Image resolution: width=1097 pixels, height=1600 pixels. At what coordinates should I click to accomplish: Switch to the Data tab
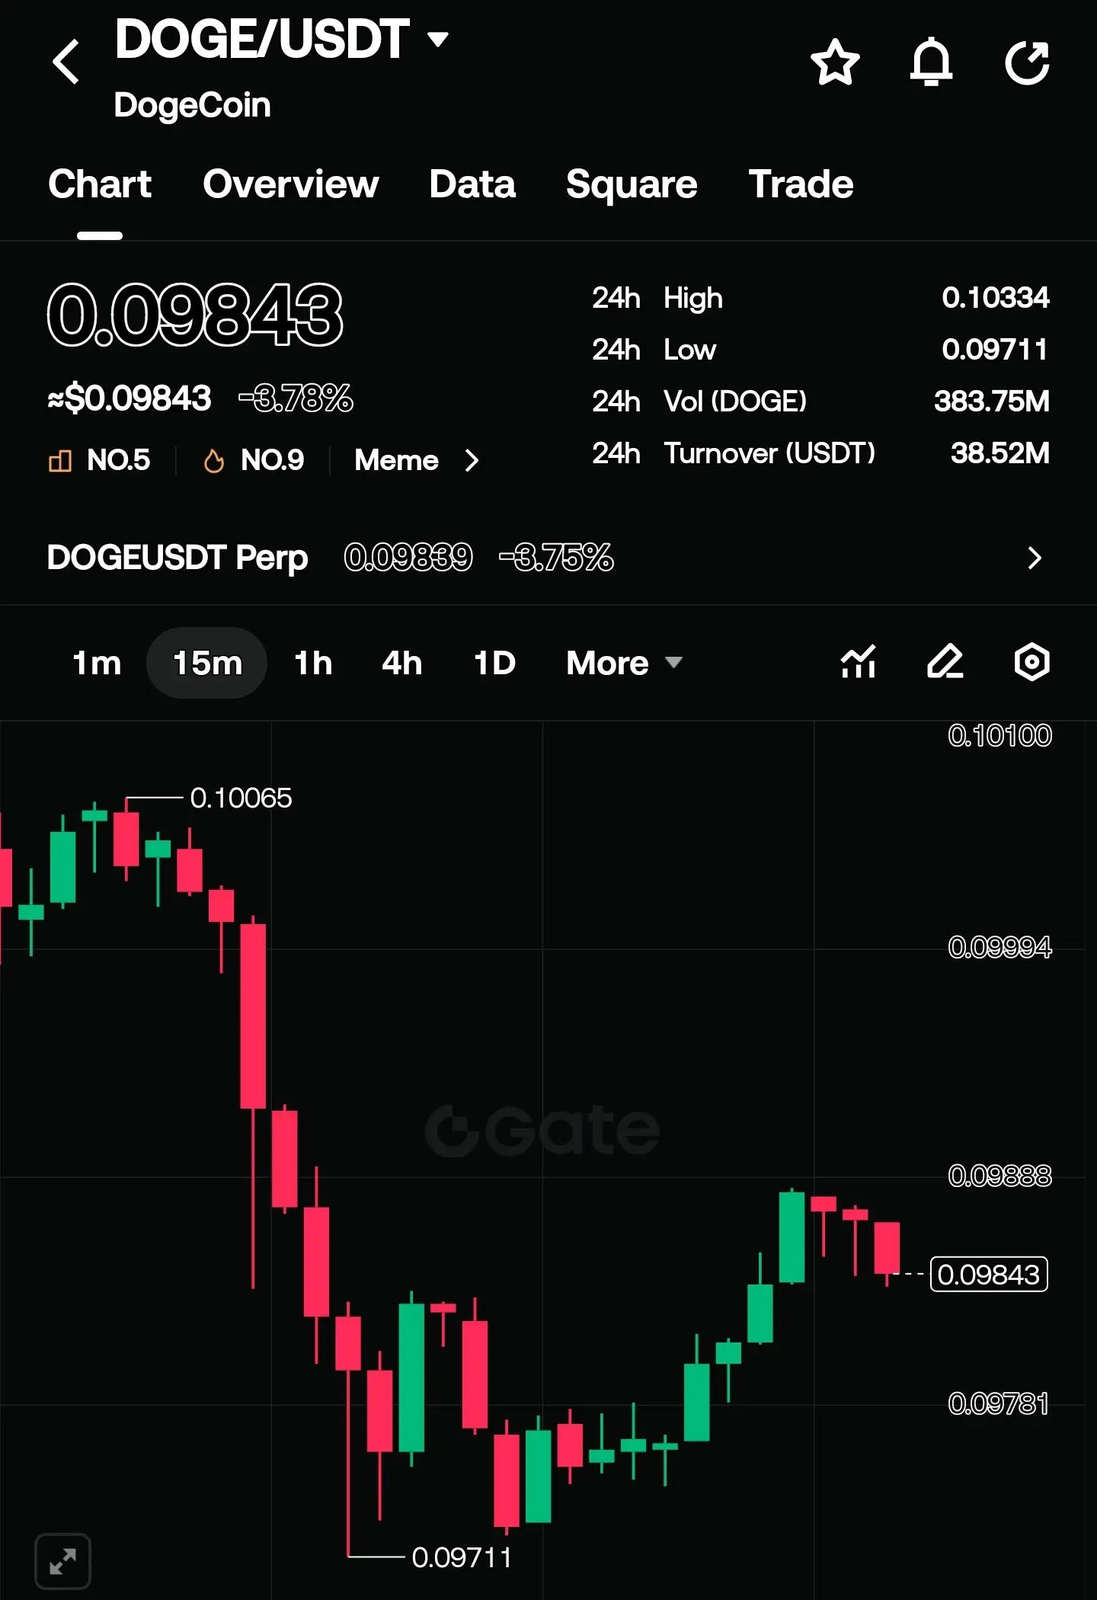(472, 184)
